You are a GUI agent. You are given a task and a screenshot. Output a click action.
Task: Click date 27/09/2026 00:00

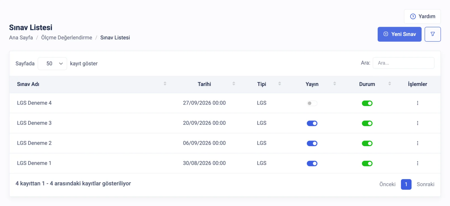pos(204,103)
